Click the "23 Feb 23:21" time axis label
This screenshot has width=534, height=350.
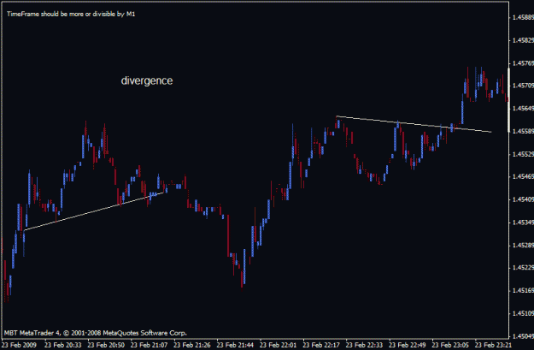coord(493,345)
